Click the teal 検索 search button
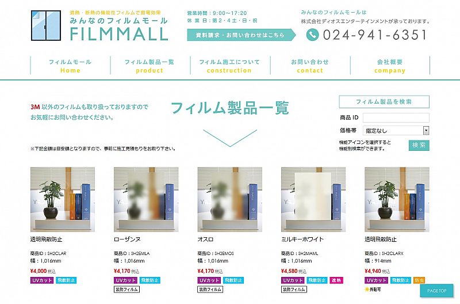 pos(419,145)
